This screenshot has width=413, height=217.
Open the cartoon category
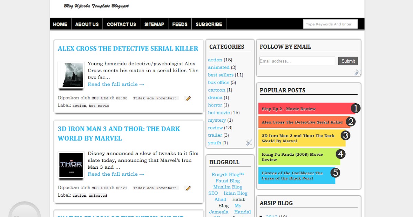pyautogui.click(x=216, y=90)
